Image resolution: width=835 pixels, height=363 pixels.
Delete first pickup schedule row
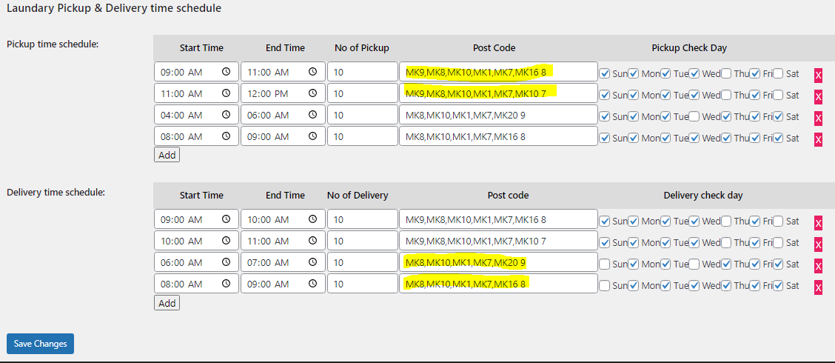[x=818, y=75]
